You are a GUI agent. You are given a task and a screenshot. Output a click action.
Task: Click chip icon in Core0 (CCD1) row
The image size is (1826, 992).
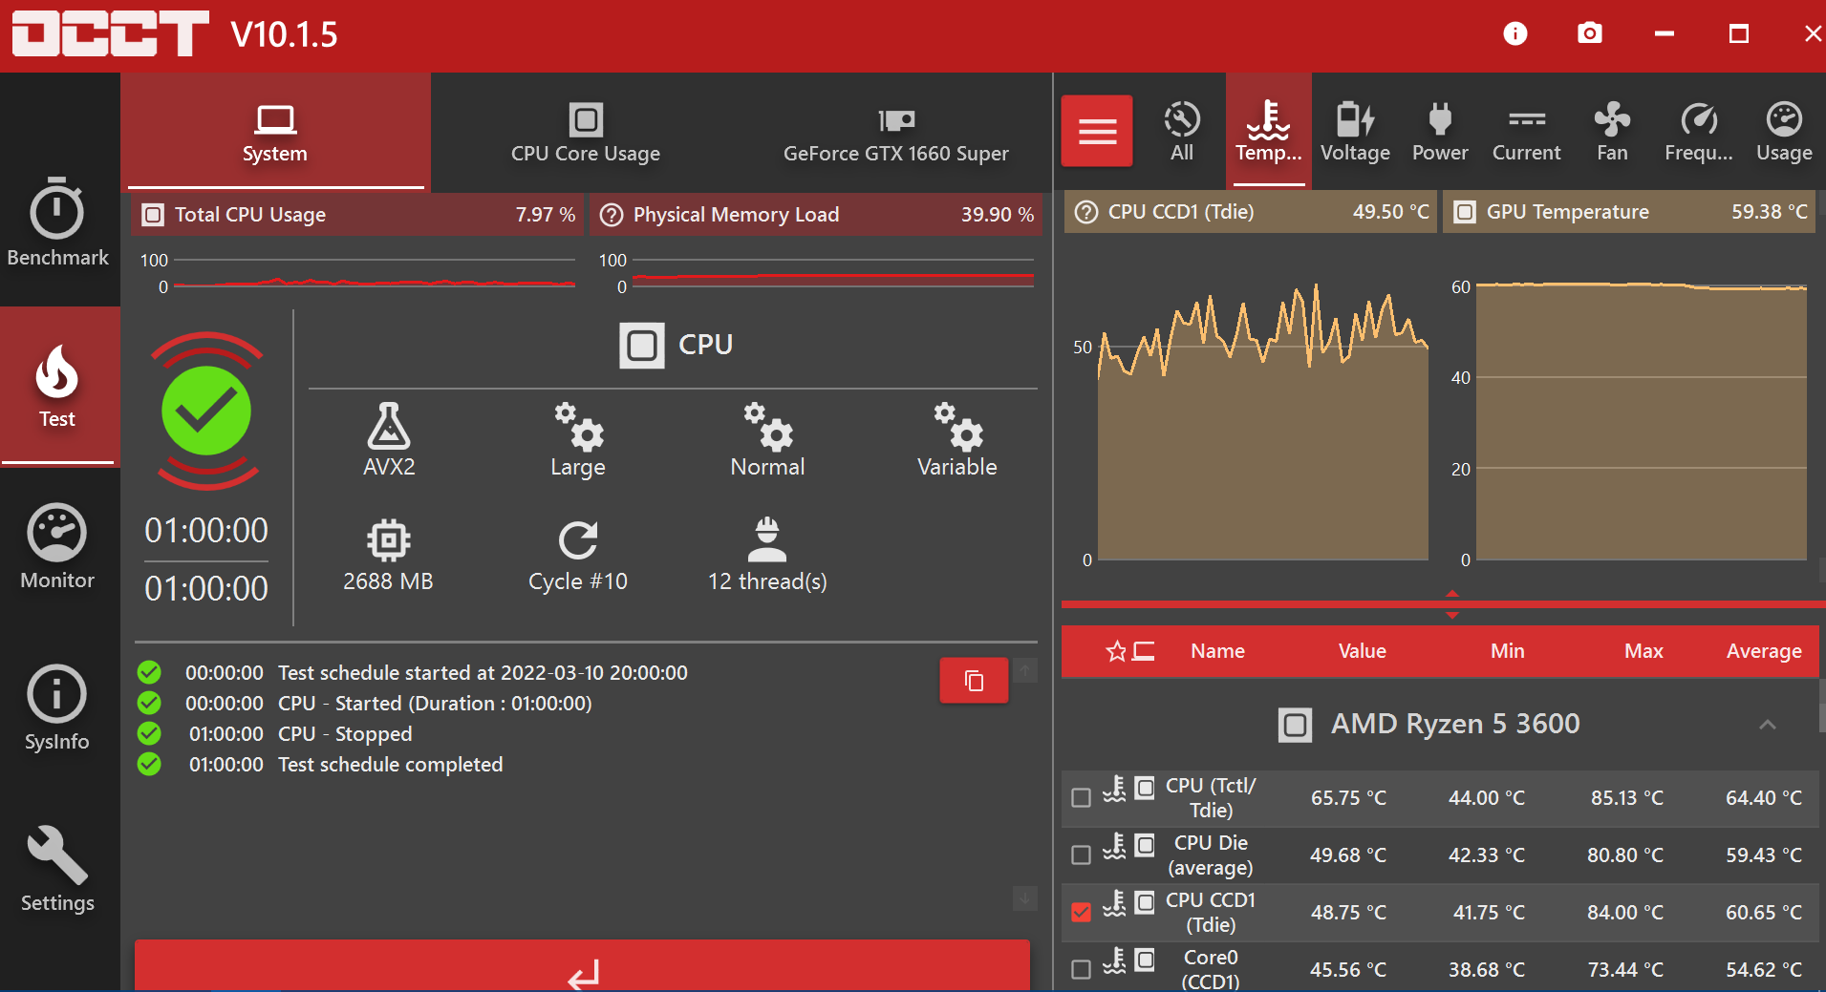(x=1145, y=960)
